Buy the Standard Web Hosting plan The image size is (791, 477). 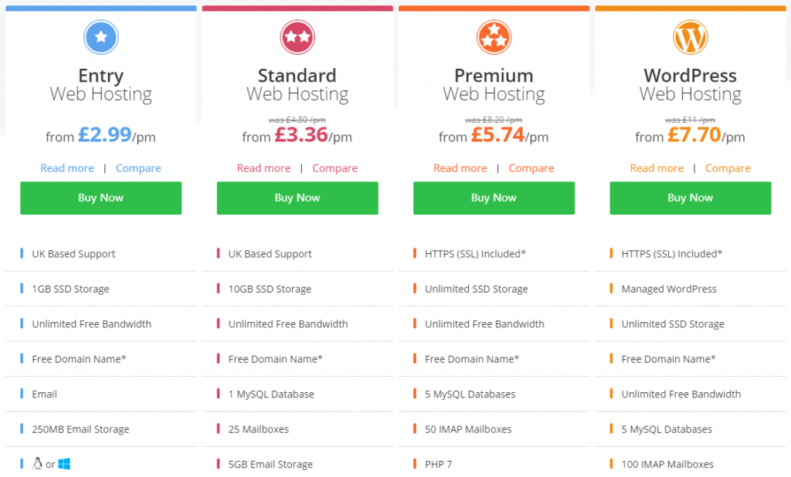[297, 198]
